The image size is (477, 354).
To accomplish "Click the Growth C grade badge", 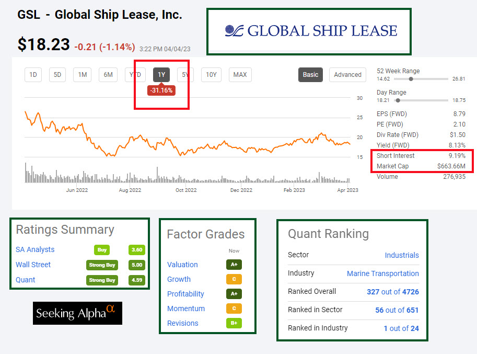I will tap(234, 279).
